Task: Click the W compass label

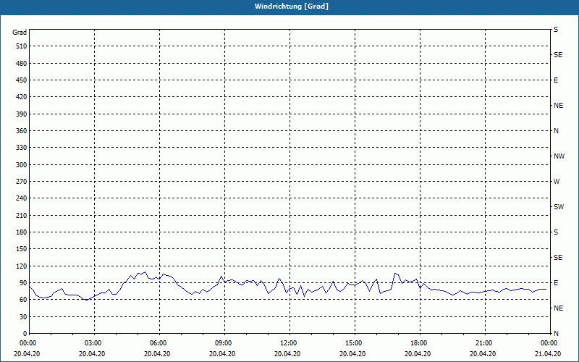Action: coord(557,182)
